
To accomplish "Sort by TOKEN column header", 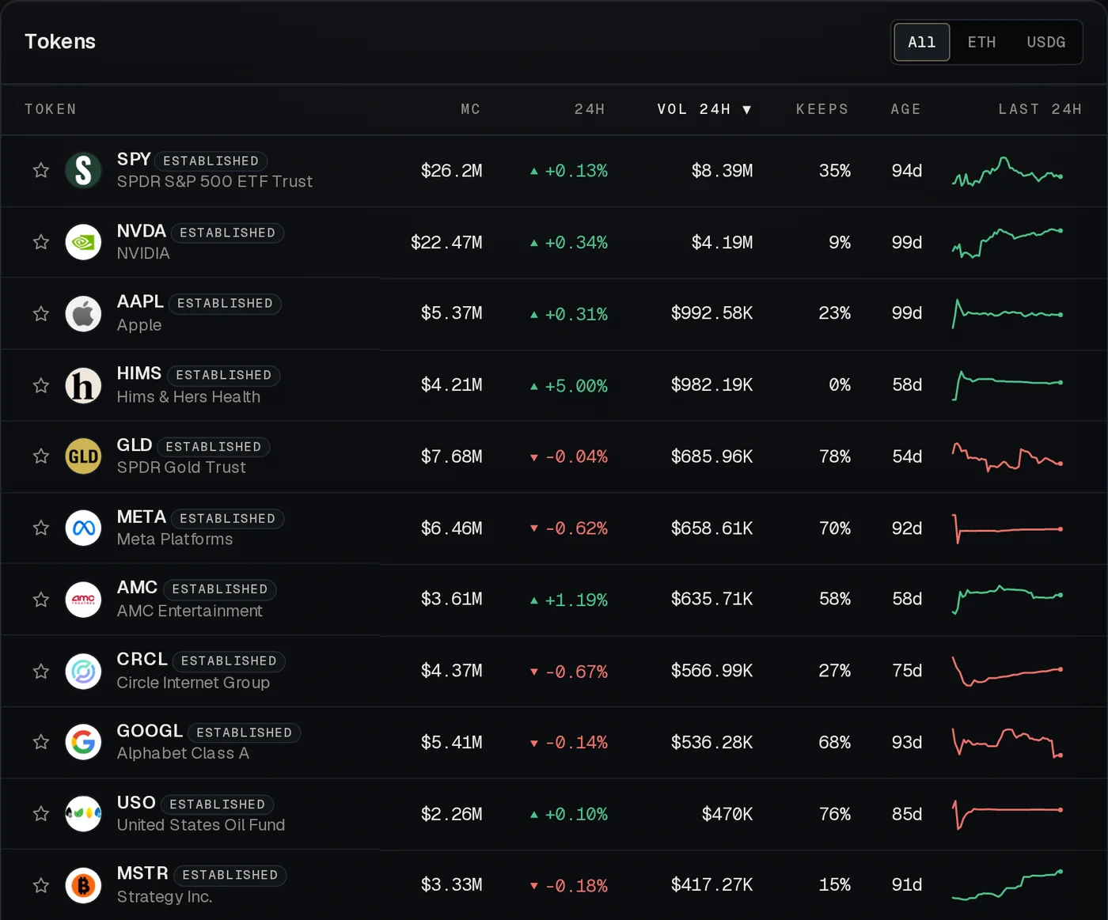I will (x=51, y=109).
